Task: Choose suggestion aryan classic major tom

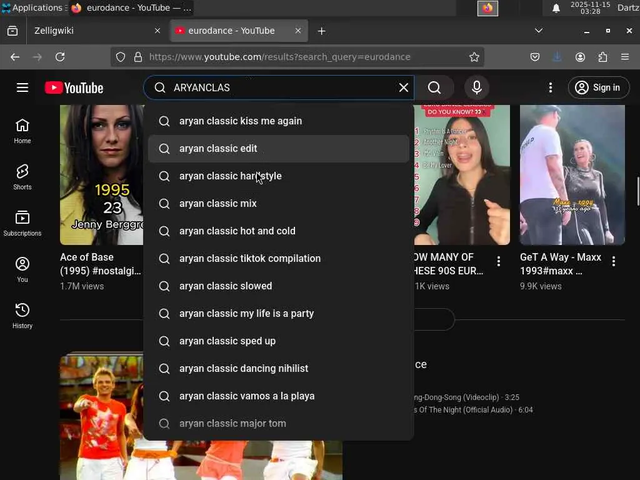Action: [x=278, y=423]
